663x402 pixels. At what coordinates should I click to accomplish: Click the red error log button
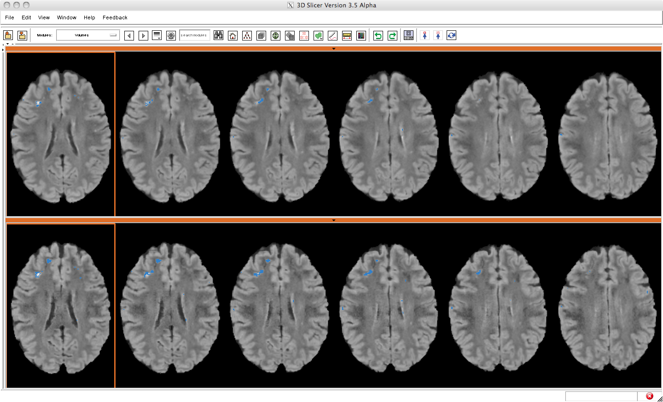(650, 396)
